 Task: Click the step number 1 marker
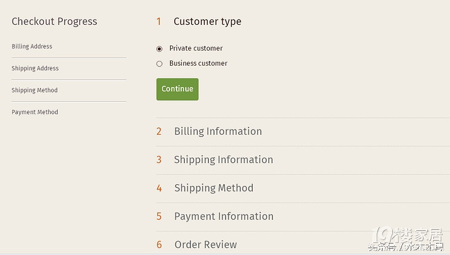pos(159,22)
